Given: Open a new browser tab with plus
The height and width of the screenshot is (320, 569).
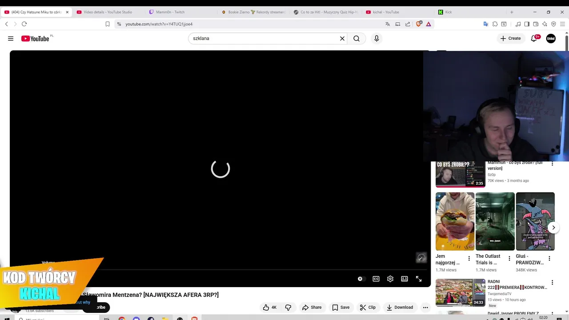Looking at the screenshot, I should coord(512,12).
